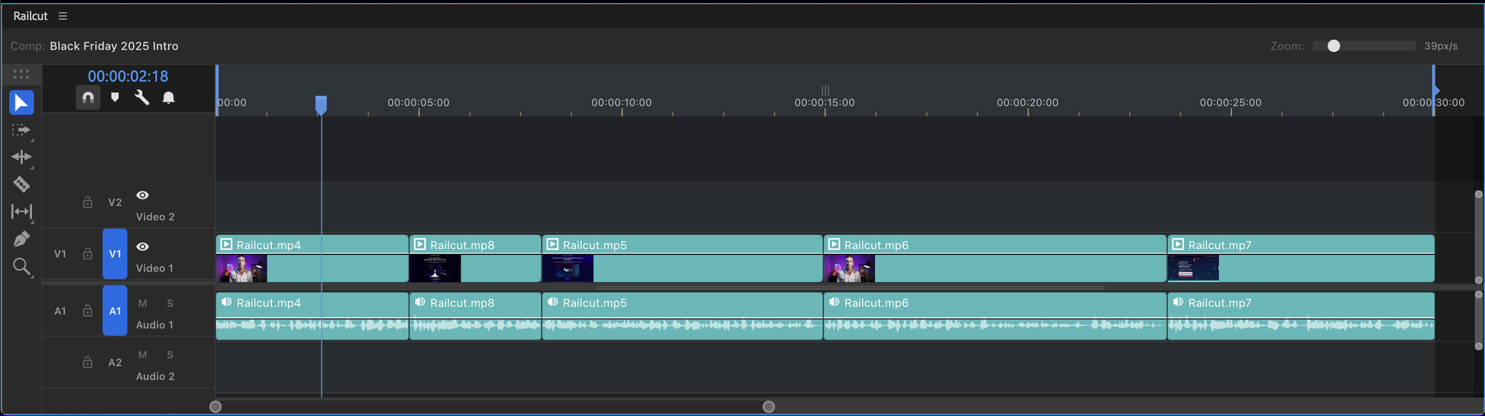Solo the Audio 2 track
Screen dimensions: 1485x416
pyautogui.click(x=170, y=354)
